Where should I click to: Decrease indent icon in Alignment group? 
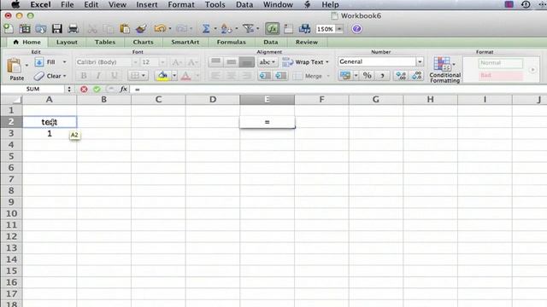(265, 76)
